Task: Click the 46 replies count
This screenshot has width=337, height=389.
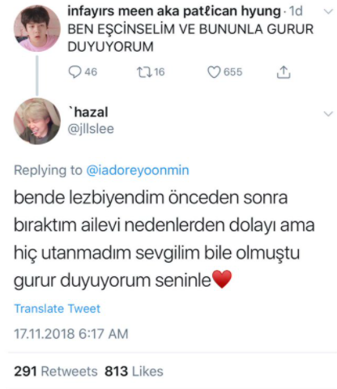Action: pos(91,72)
